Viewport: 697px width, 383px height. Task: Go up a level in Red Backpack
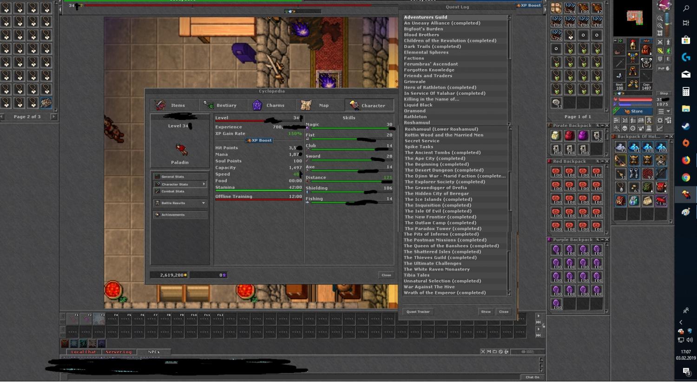pyautogui.click(x=598, y=161)
